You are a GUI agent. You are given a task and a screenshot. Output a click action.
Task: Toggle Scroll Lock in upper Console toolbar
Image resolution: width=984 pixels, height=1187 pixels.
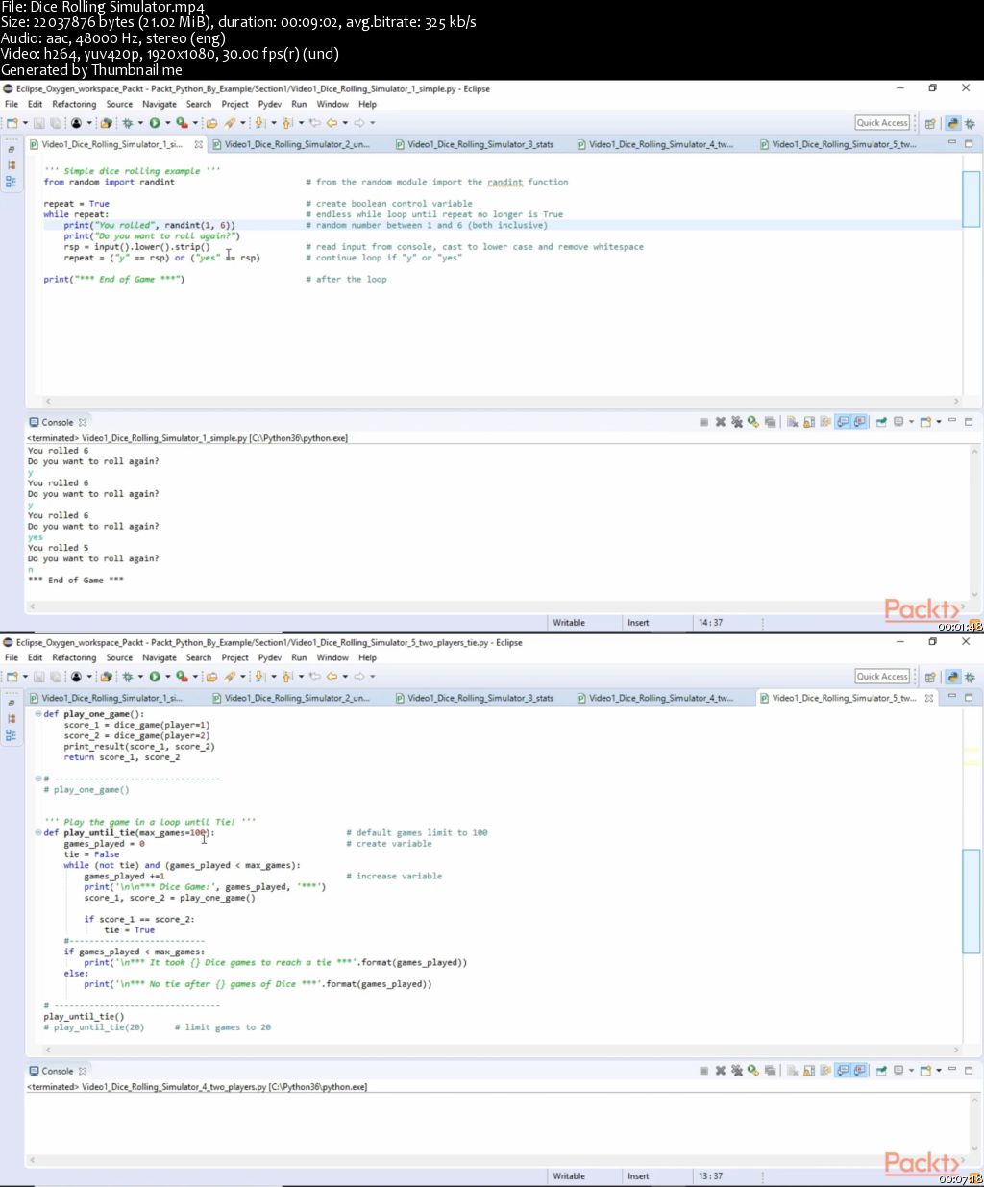pyautogui.click(x=808, y=422)
